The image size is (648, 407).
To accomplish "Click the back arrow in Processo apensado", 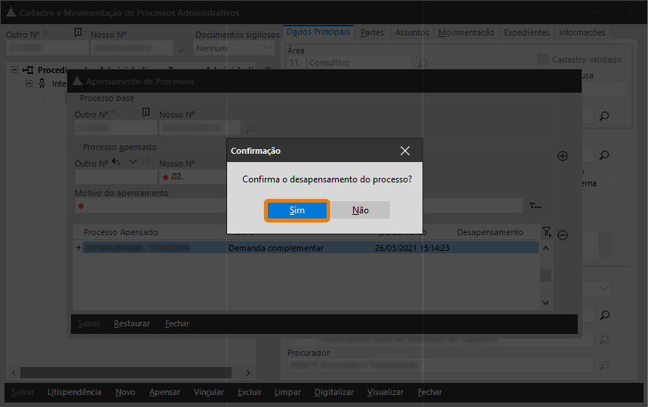I will coord(115,162).
